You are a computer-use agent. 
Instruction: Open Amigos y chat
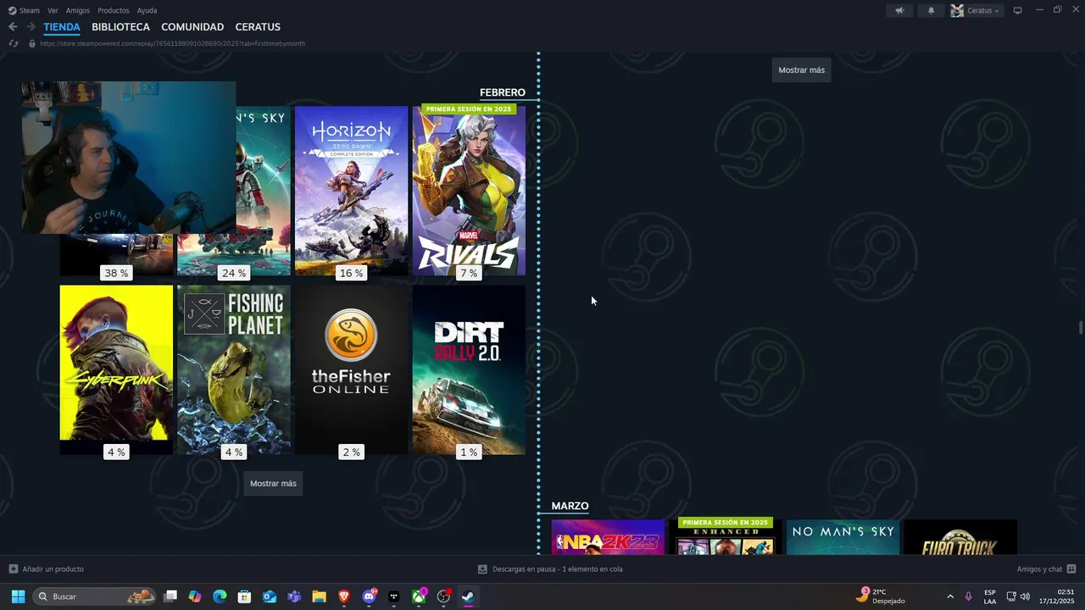point(1039,568)
